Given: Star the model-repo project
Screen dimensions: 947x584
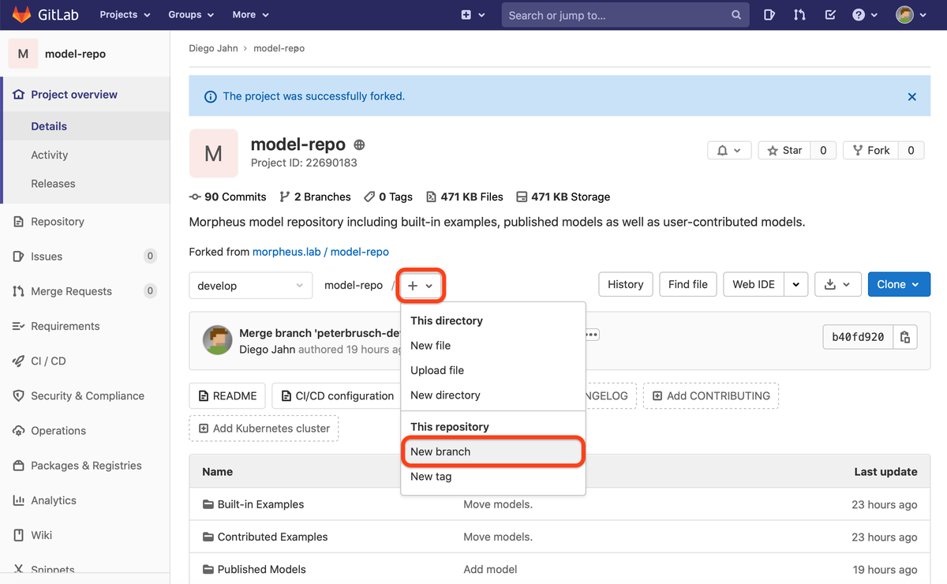Looking at the screenshot, I should (x=784, y=150).
